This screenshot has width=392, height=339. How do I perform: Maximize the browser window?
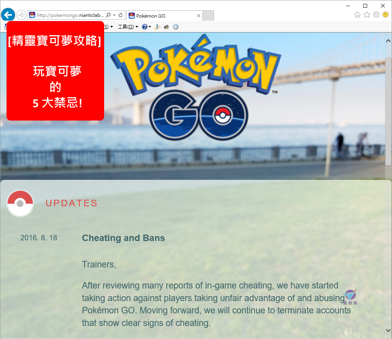point(365,5)
